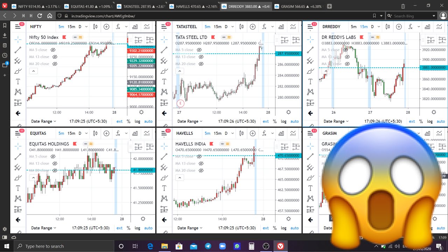The image size is (448, 252).
Task: Switch to HAVELLS browser tab
Action: tap(193, 6)
